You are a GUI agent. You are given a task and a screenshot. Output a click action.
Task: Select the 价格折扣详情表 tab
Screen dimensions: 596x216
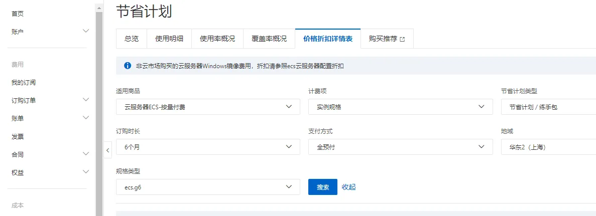(328, 39)
